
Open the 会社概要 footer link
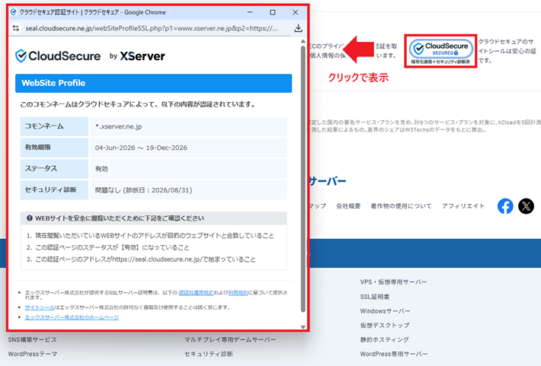point(348,206)
